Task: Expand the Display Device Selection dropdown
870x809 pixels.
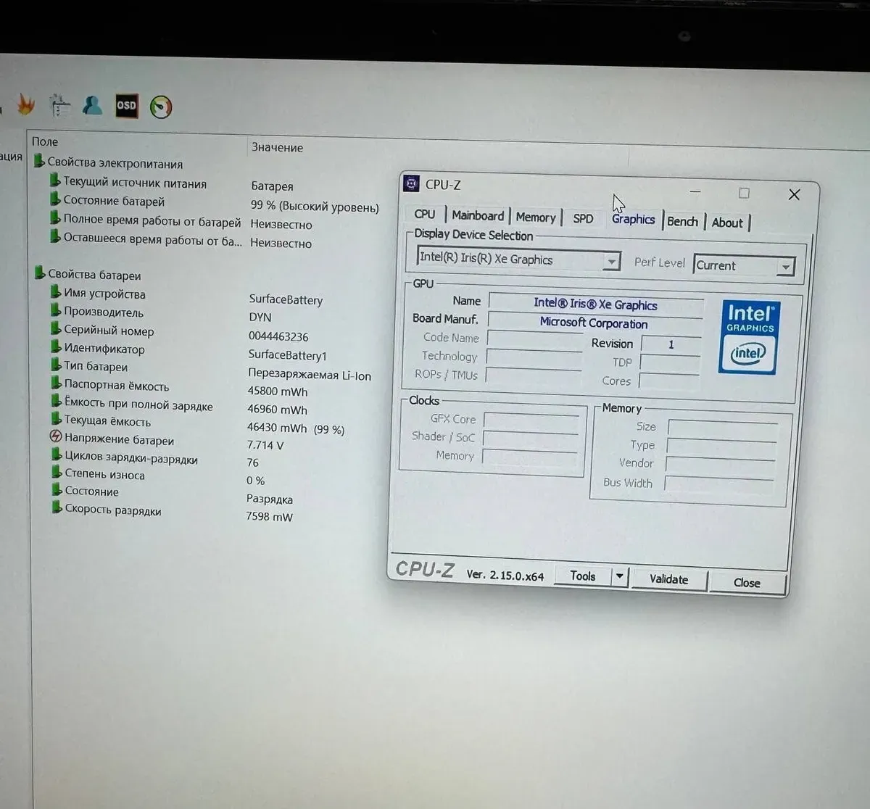Action: pos(612,261)
